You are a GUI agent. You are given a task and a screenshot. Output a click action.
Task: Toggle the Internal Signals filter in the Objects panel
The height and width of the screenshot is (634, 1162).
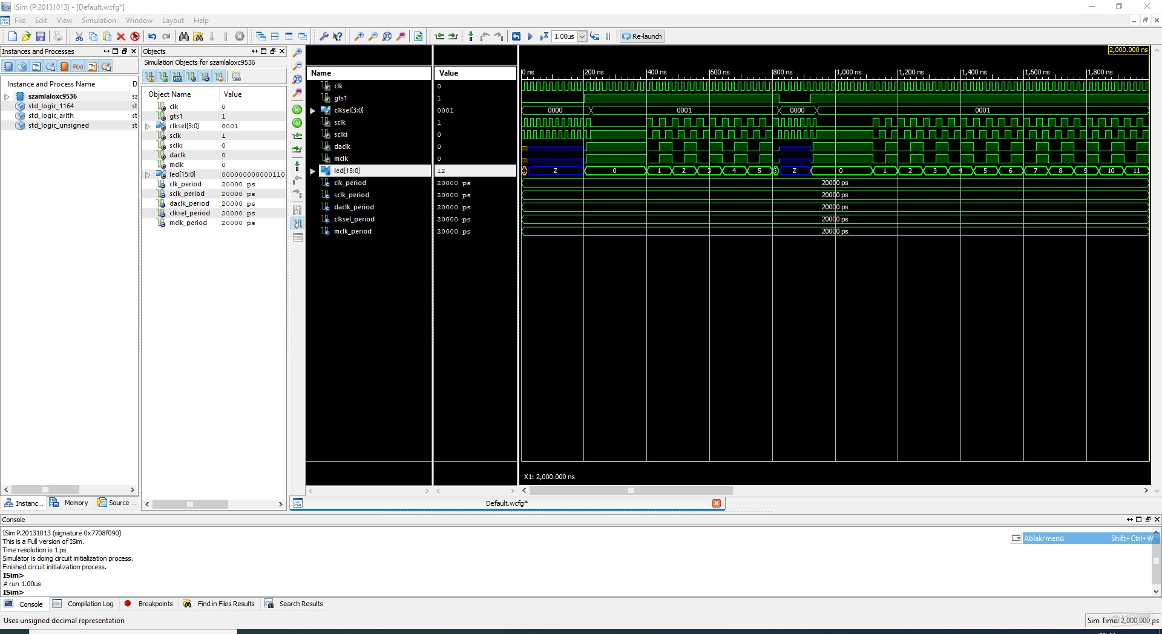[191, 77]
